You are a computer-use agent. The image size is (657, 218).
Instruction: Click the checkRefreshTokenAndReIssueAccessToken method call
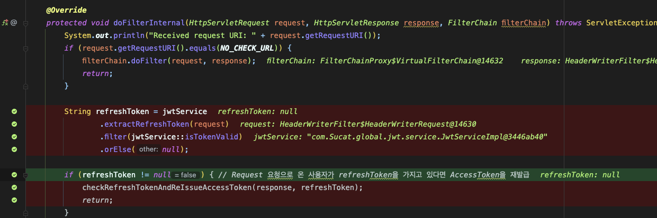click(x=167, y=187)
